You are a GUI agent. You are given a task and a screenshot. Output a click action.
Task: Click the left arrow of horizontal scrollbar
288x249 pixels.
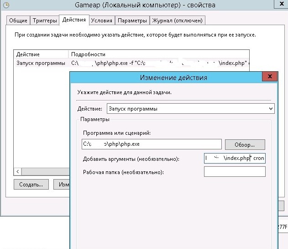pos(17,171)
